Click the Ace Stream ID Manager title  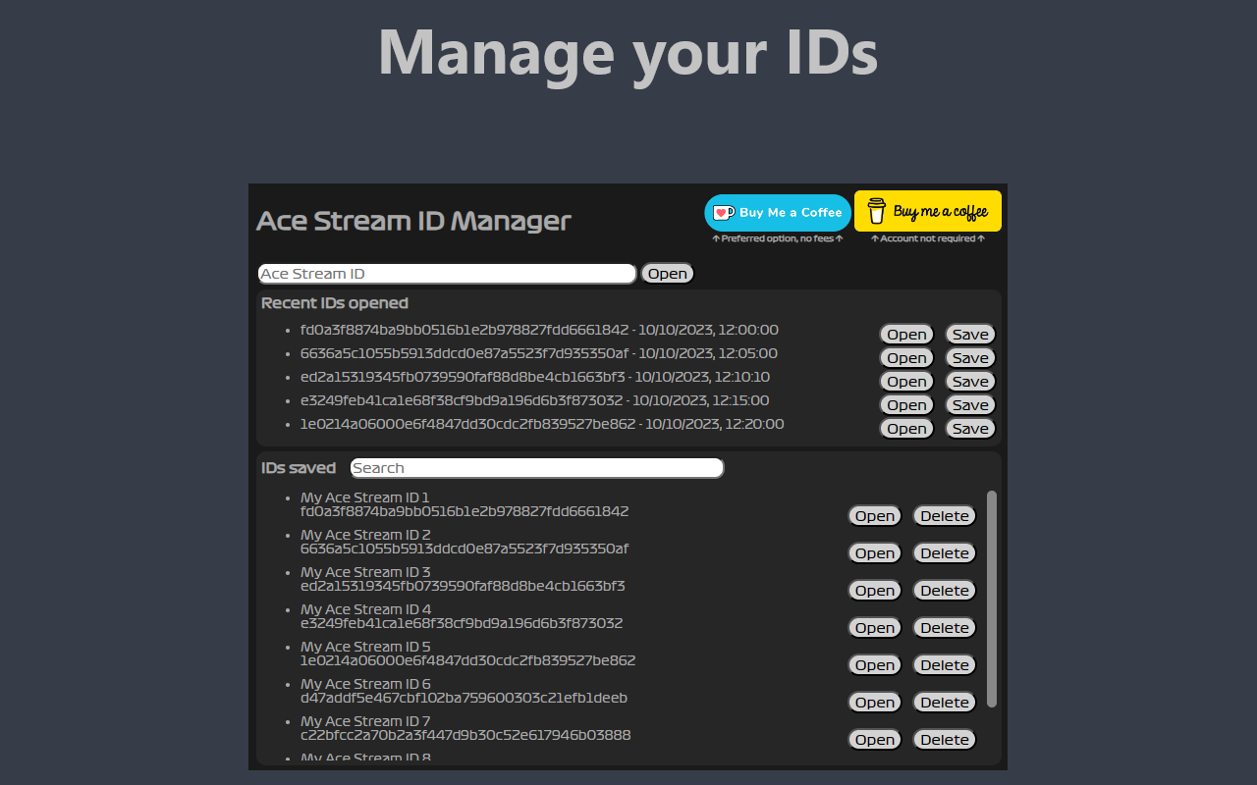point(413,221)
